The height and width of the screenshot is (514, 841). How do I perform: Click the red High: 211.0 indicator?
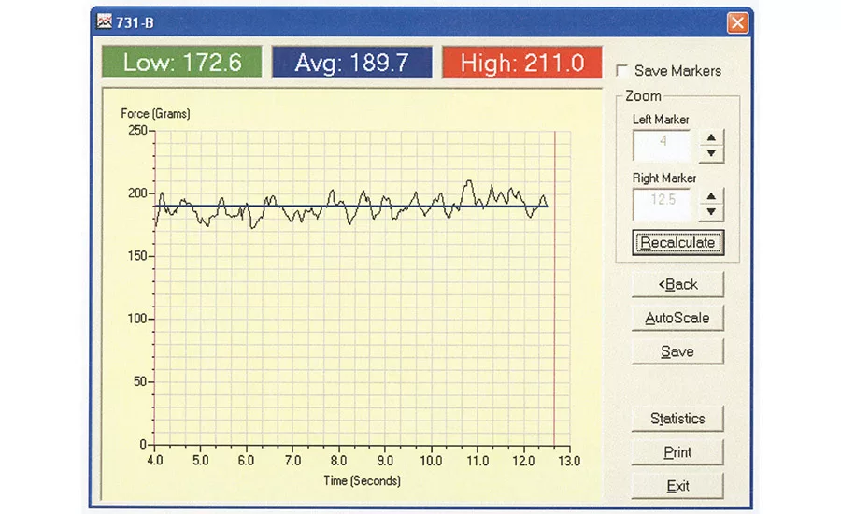[x=521, y=63]
